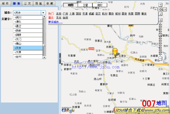170x114 pixels.
Task: Jump to hot city 杭州
Action: pos(105,14)
